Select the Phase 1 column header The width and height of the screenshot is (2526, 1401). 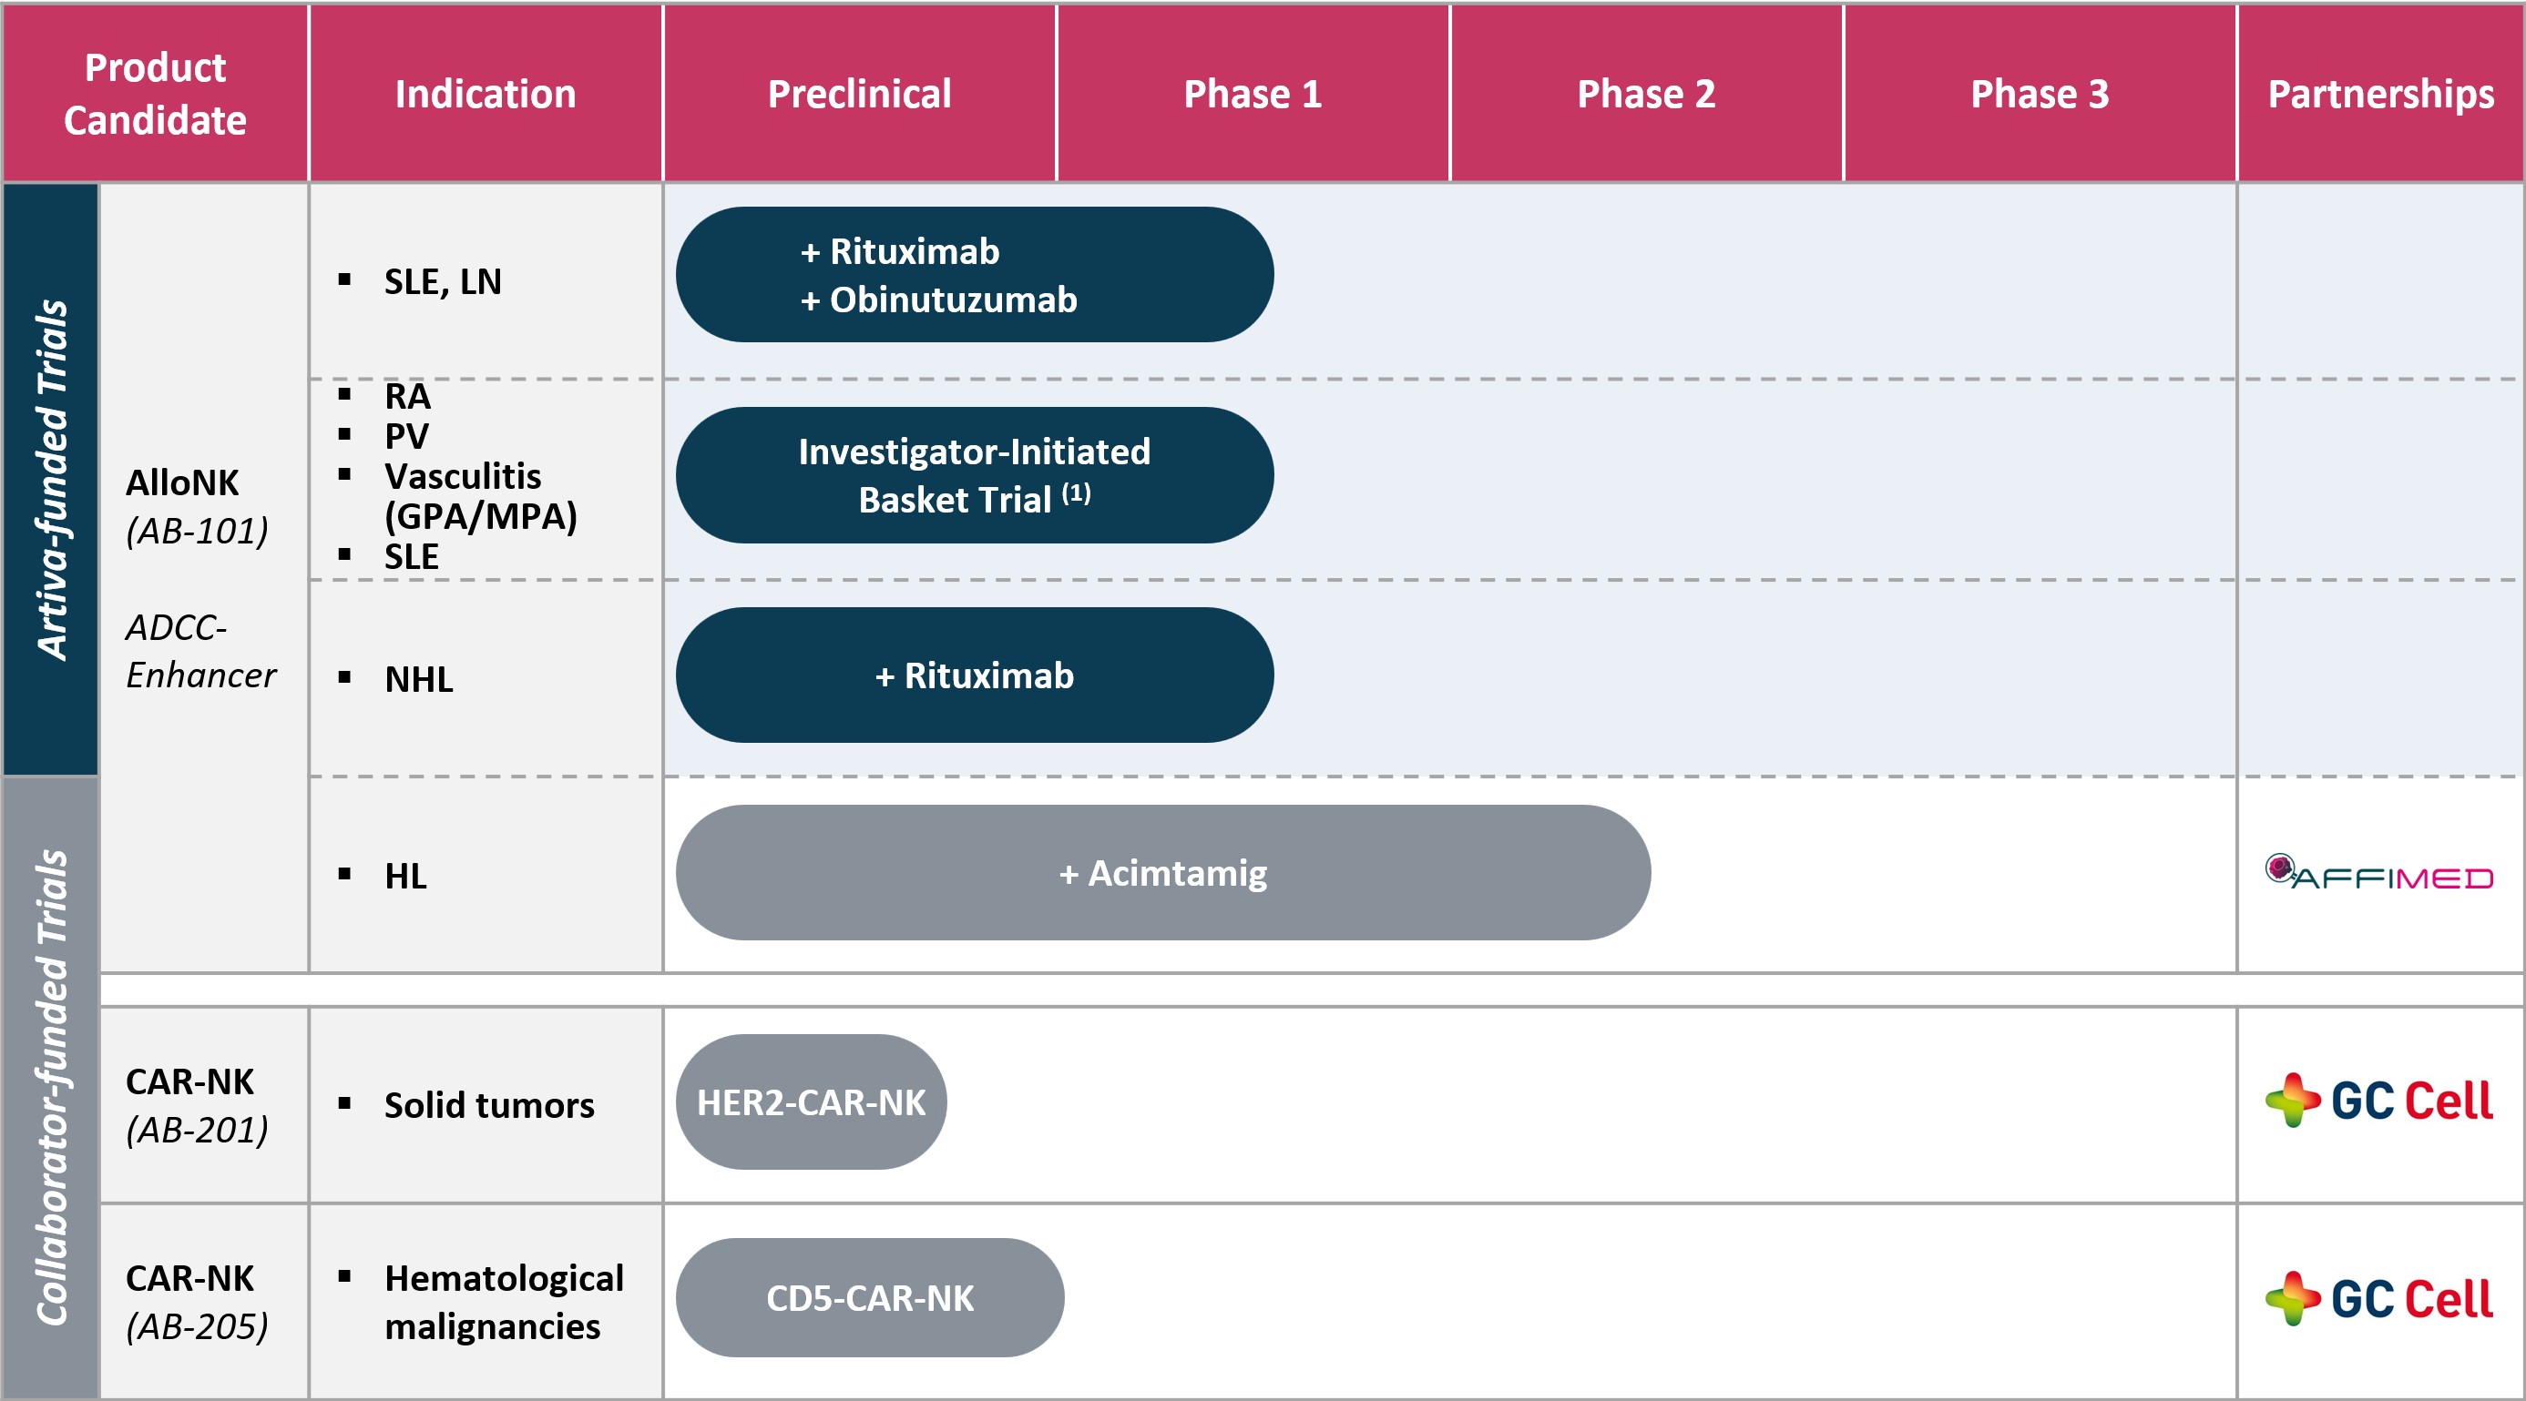pos(1253,94)
